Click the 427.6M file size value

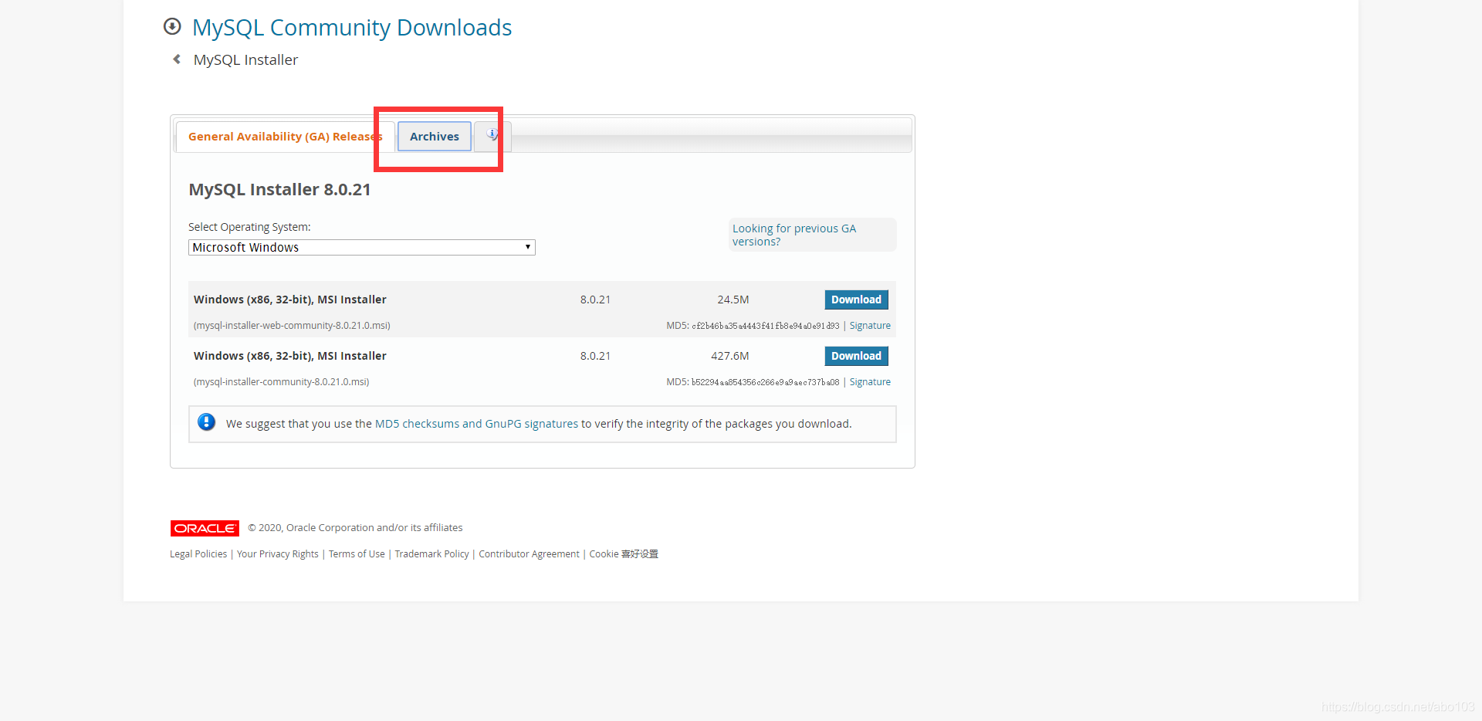tap(730, 356)
